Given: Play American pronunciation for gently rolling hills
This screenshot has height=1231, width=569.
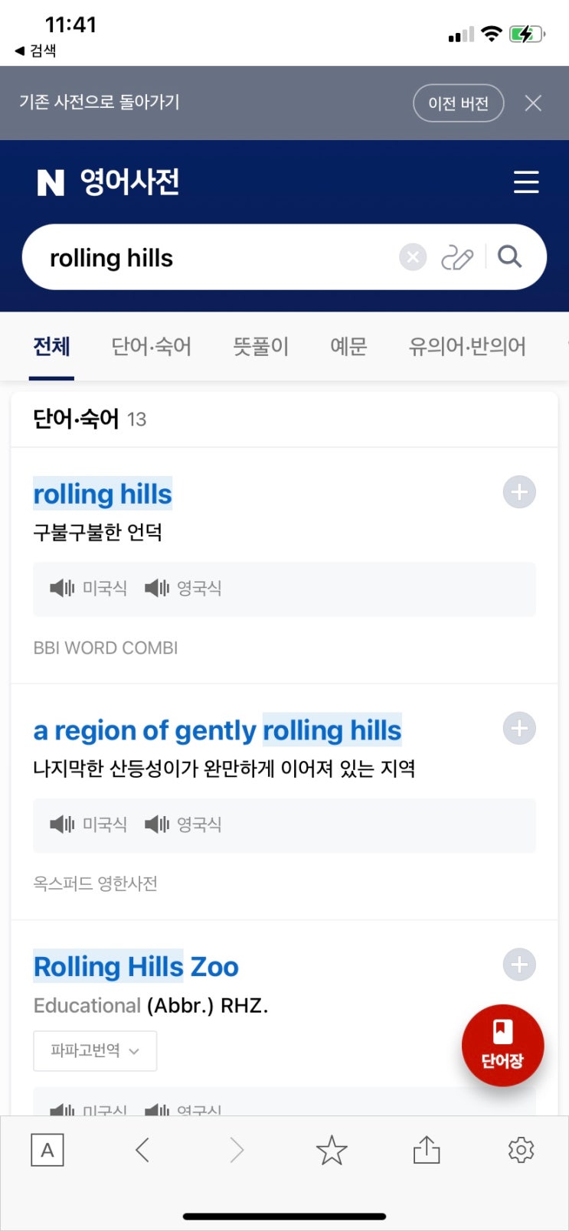Looking at the screenshot, I should [88, 824].
